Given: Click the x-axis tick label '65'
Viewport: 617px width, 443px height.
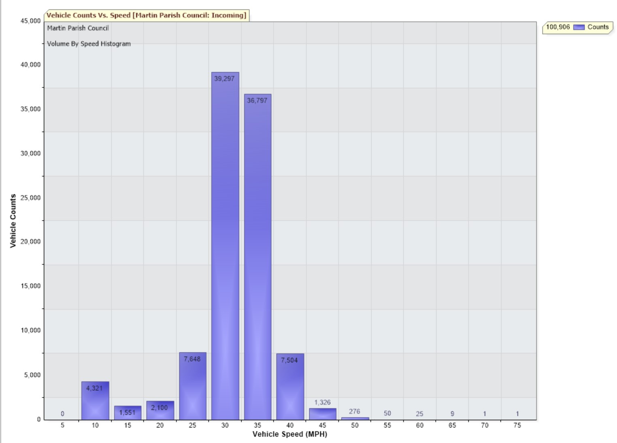Looking at the screenshot, I should (452, 425).
